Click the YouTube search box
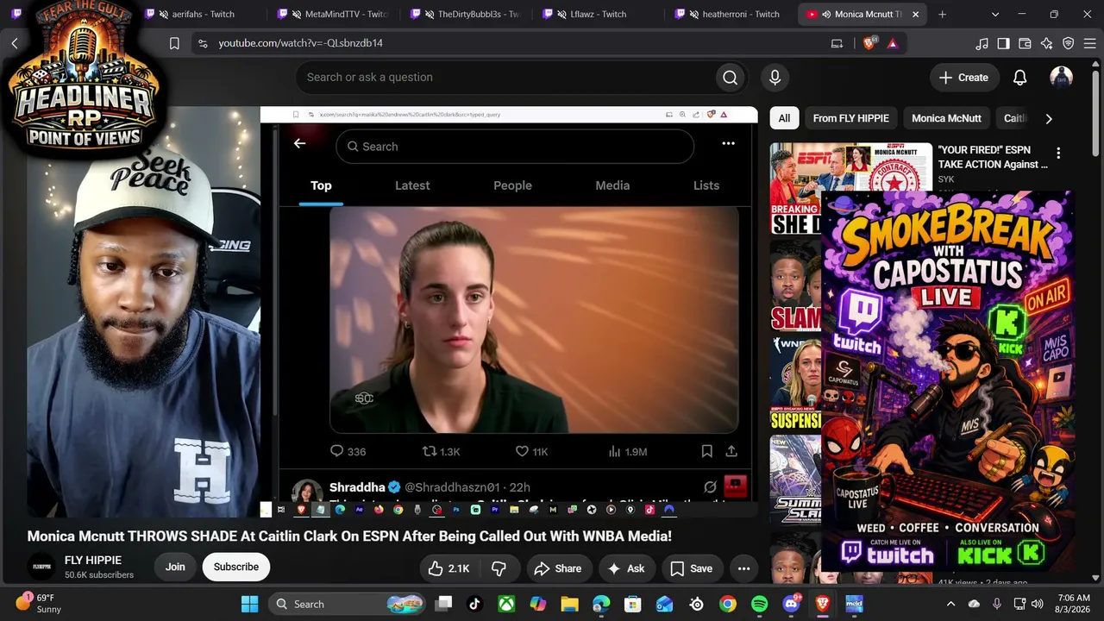This screenshot has height=621, width=1104. pyautogui.click(x=505, y=78)
